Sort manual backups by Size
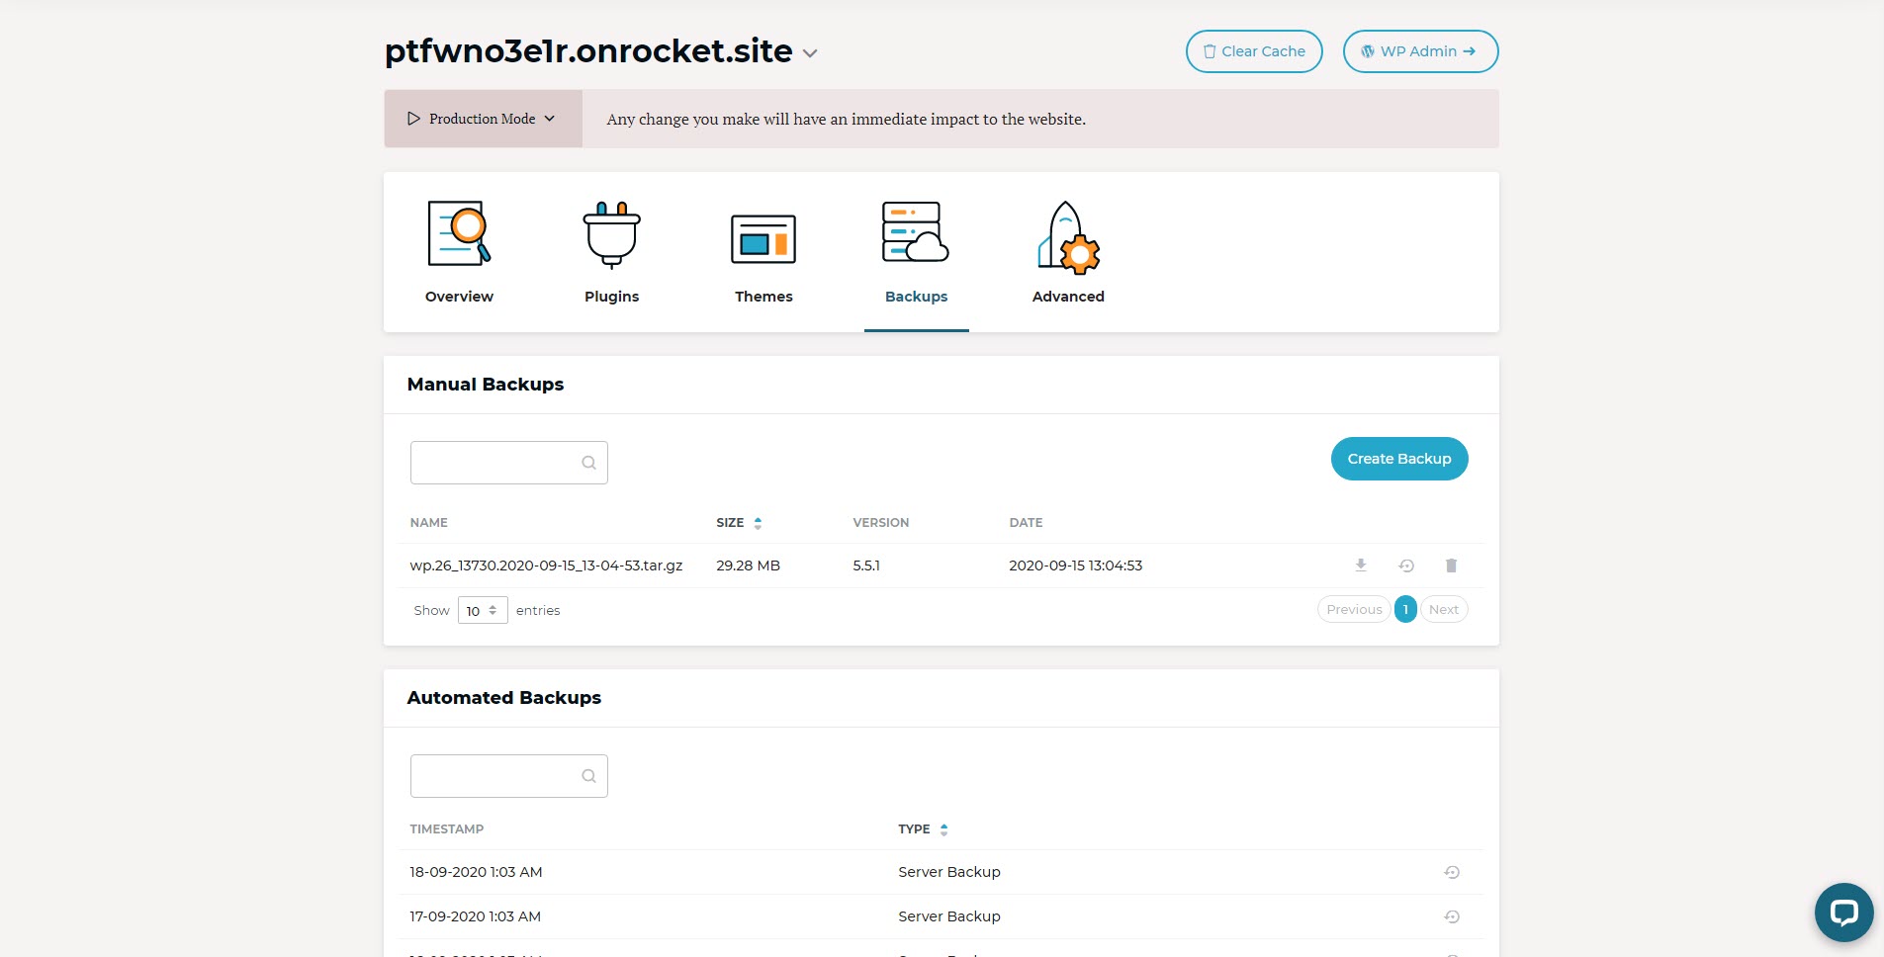1884x957 pixels. (x=739, y=523)
